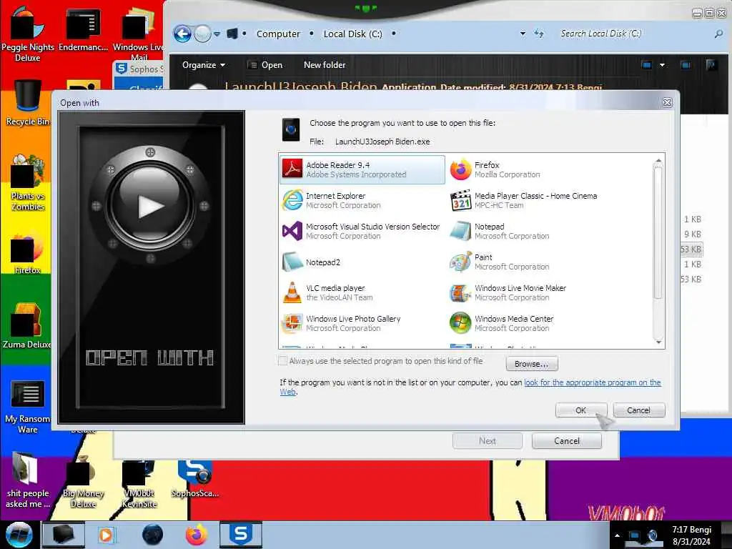Image resolution: width=732 pixels, height=549 pixels.
Task: Pick Media Player Classic - Home Cinema
Action: tap(523, 200)
